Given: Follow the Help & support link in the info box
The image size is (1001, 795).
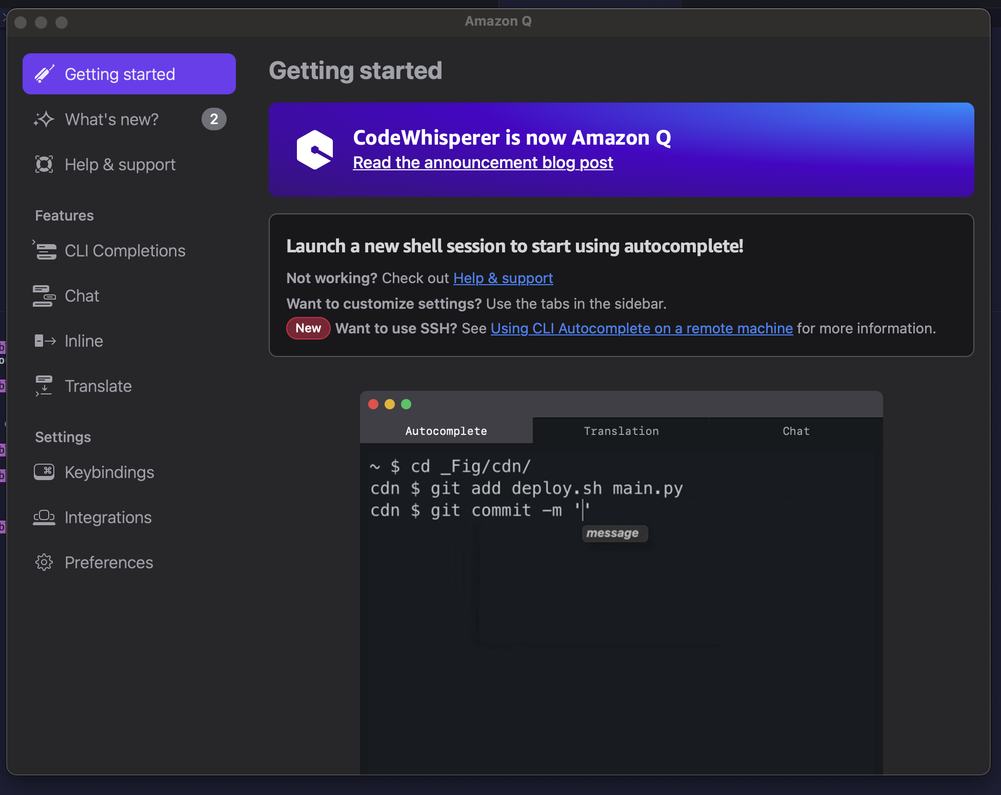Looking at the screenshot, I should point(503,278).
